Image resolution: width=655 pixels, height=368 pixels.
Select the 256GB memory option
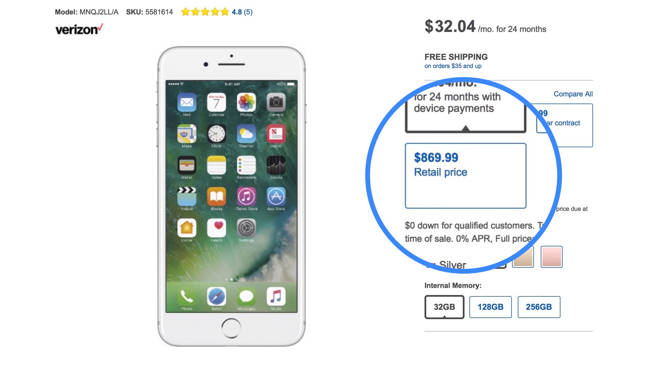[539, 307]
